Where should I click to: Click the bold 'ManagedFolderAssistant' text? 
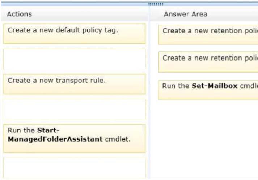tap(55, 139)
